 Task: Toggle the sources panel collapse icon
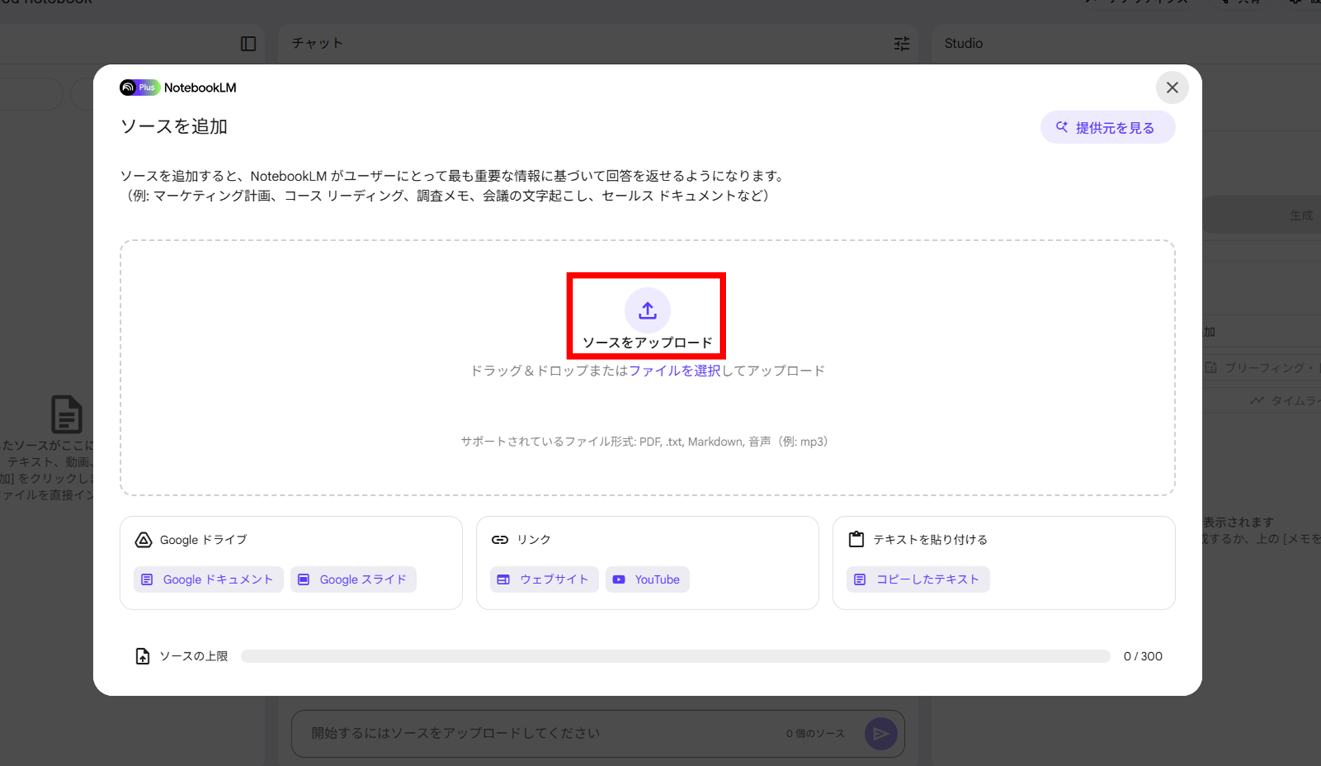pos(249,44)
